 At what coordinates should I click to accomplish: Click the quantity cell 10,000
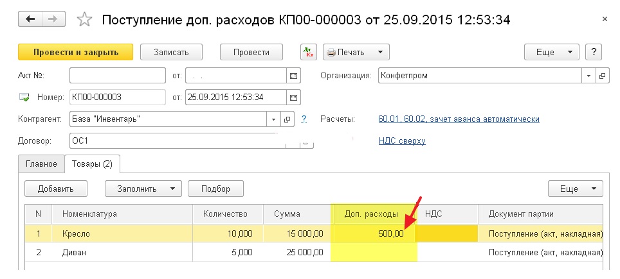228,233
